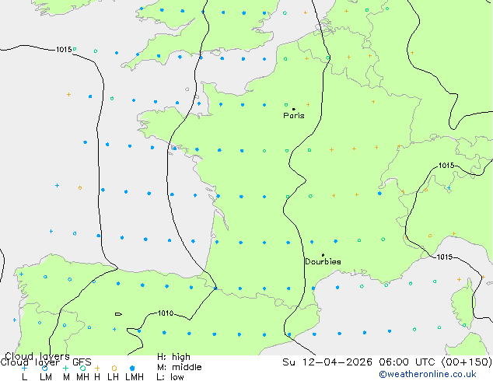Select the Paris city label
The image size is (493, 381).
294,116
